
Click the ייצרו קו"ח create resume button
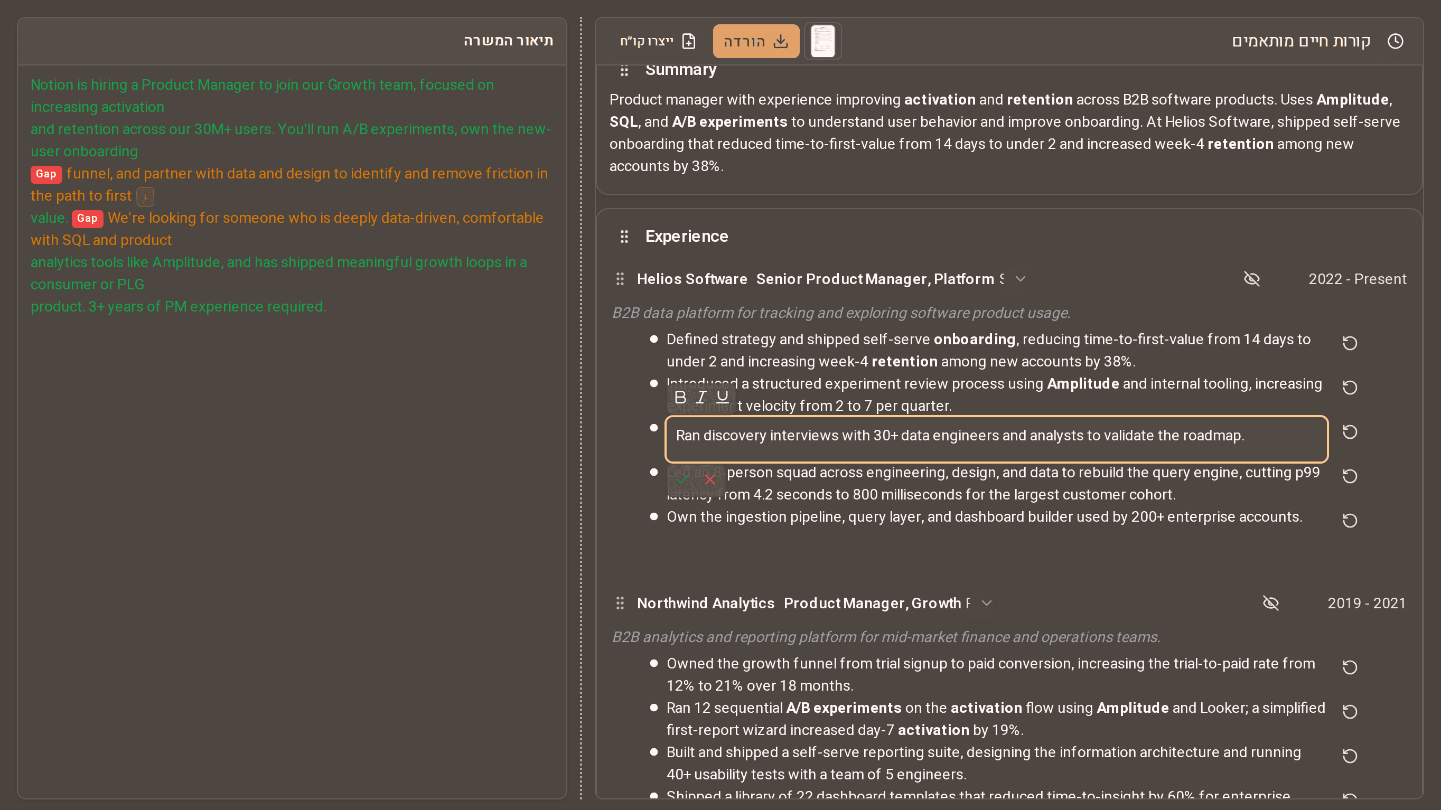click(658, 41)
